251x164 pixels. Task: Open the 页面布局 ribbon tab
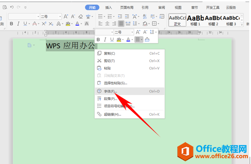[127, 8]
